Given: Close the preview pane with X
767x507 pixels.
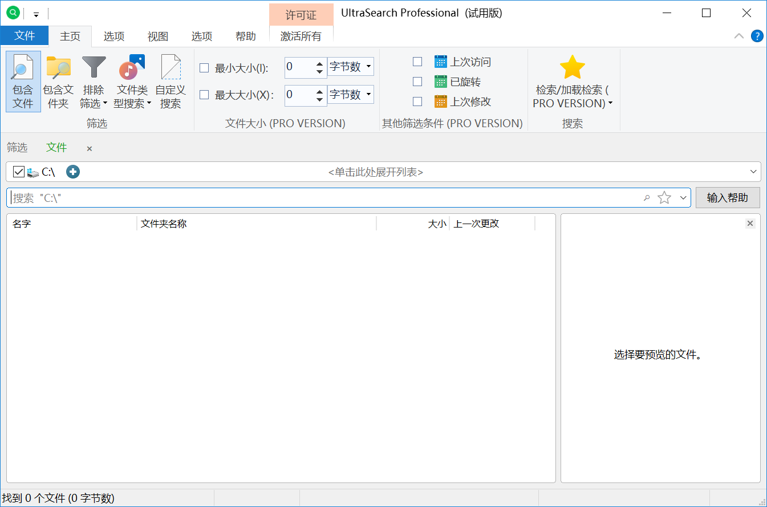Looking at the screenshot, I should point(750,224).
